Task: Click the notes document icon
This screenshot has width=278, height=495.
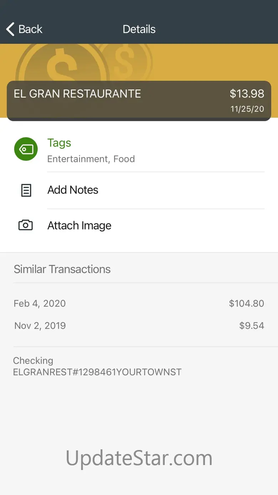Action: (x=26, y=190)
